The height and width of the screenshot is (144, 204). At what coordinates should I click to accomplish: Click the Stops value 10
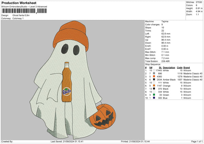pyautogui.click(x=163, y=28)
